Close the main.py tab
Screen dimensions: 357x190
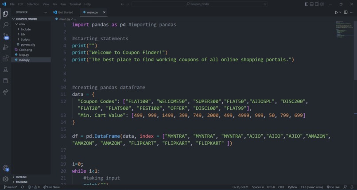(x=104, y=12)
